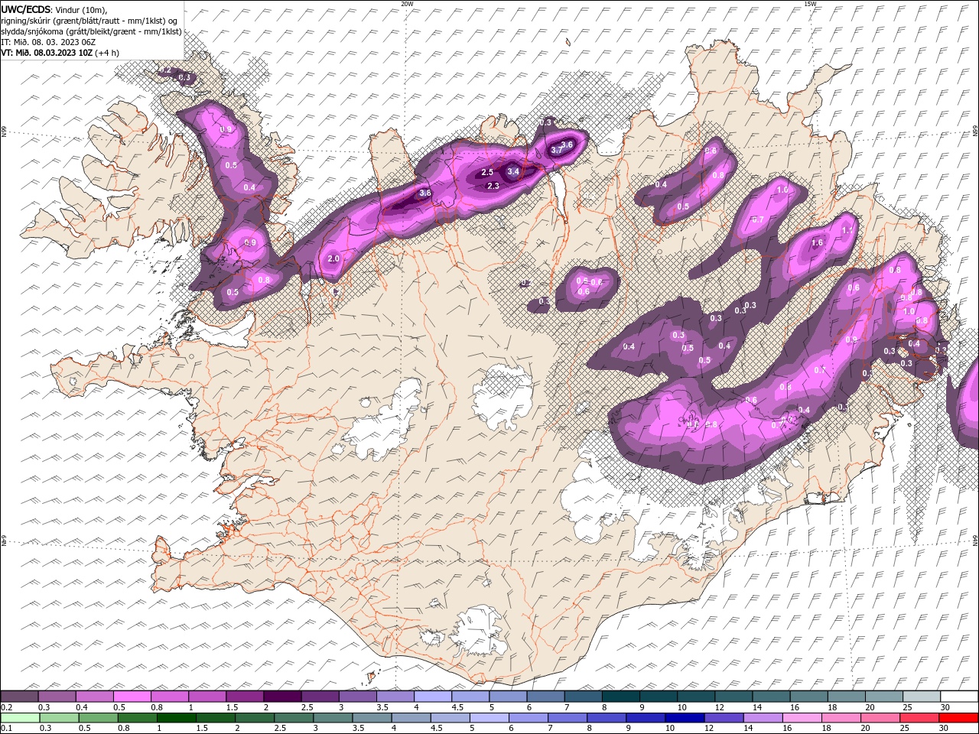Click the 20W longitude label
The image size is (979, 734).
407,4
